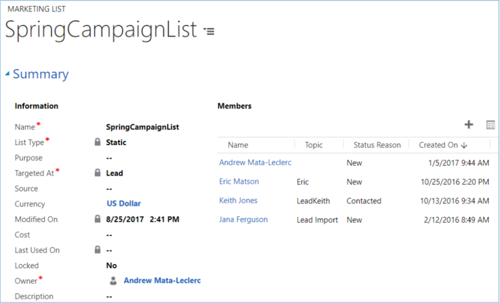Click the lock icon beside Targeted At
The image size is (500, 303).
tap(98, 173)
